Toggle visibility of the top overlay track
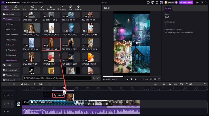 pyautogui.click(x=8, y=95)
